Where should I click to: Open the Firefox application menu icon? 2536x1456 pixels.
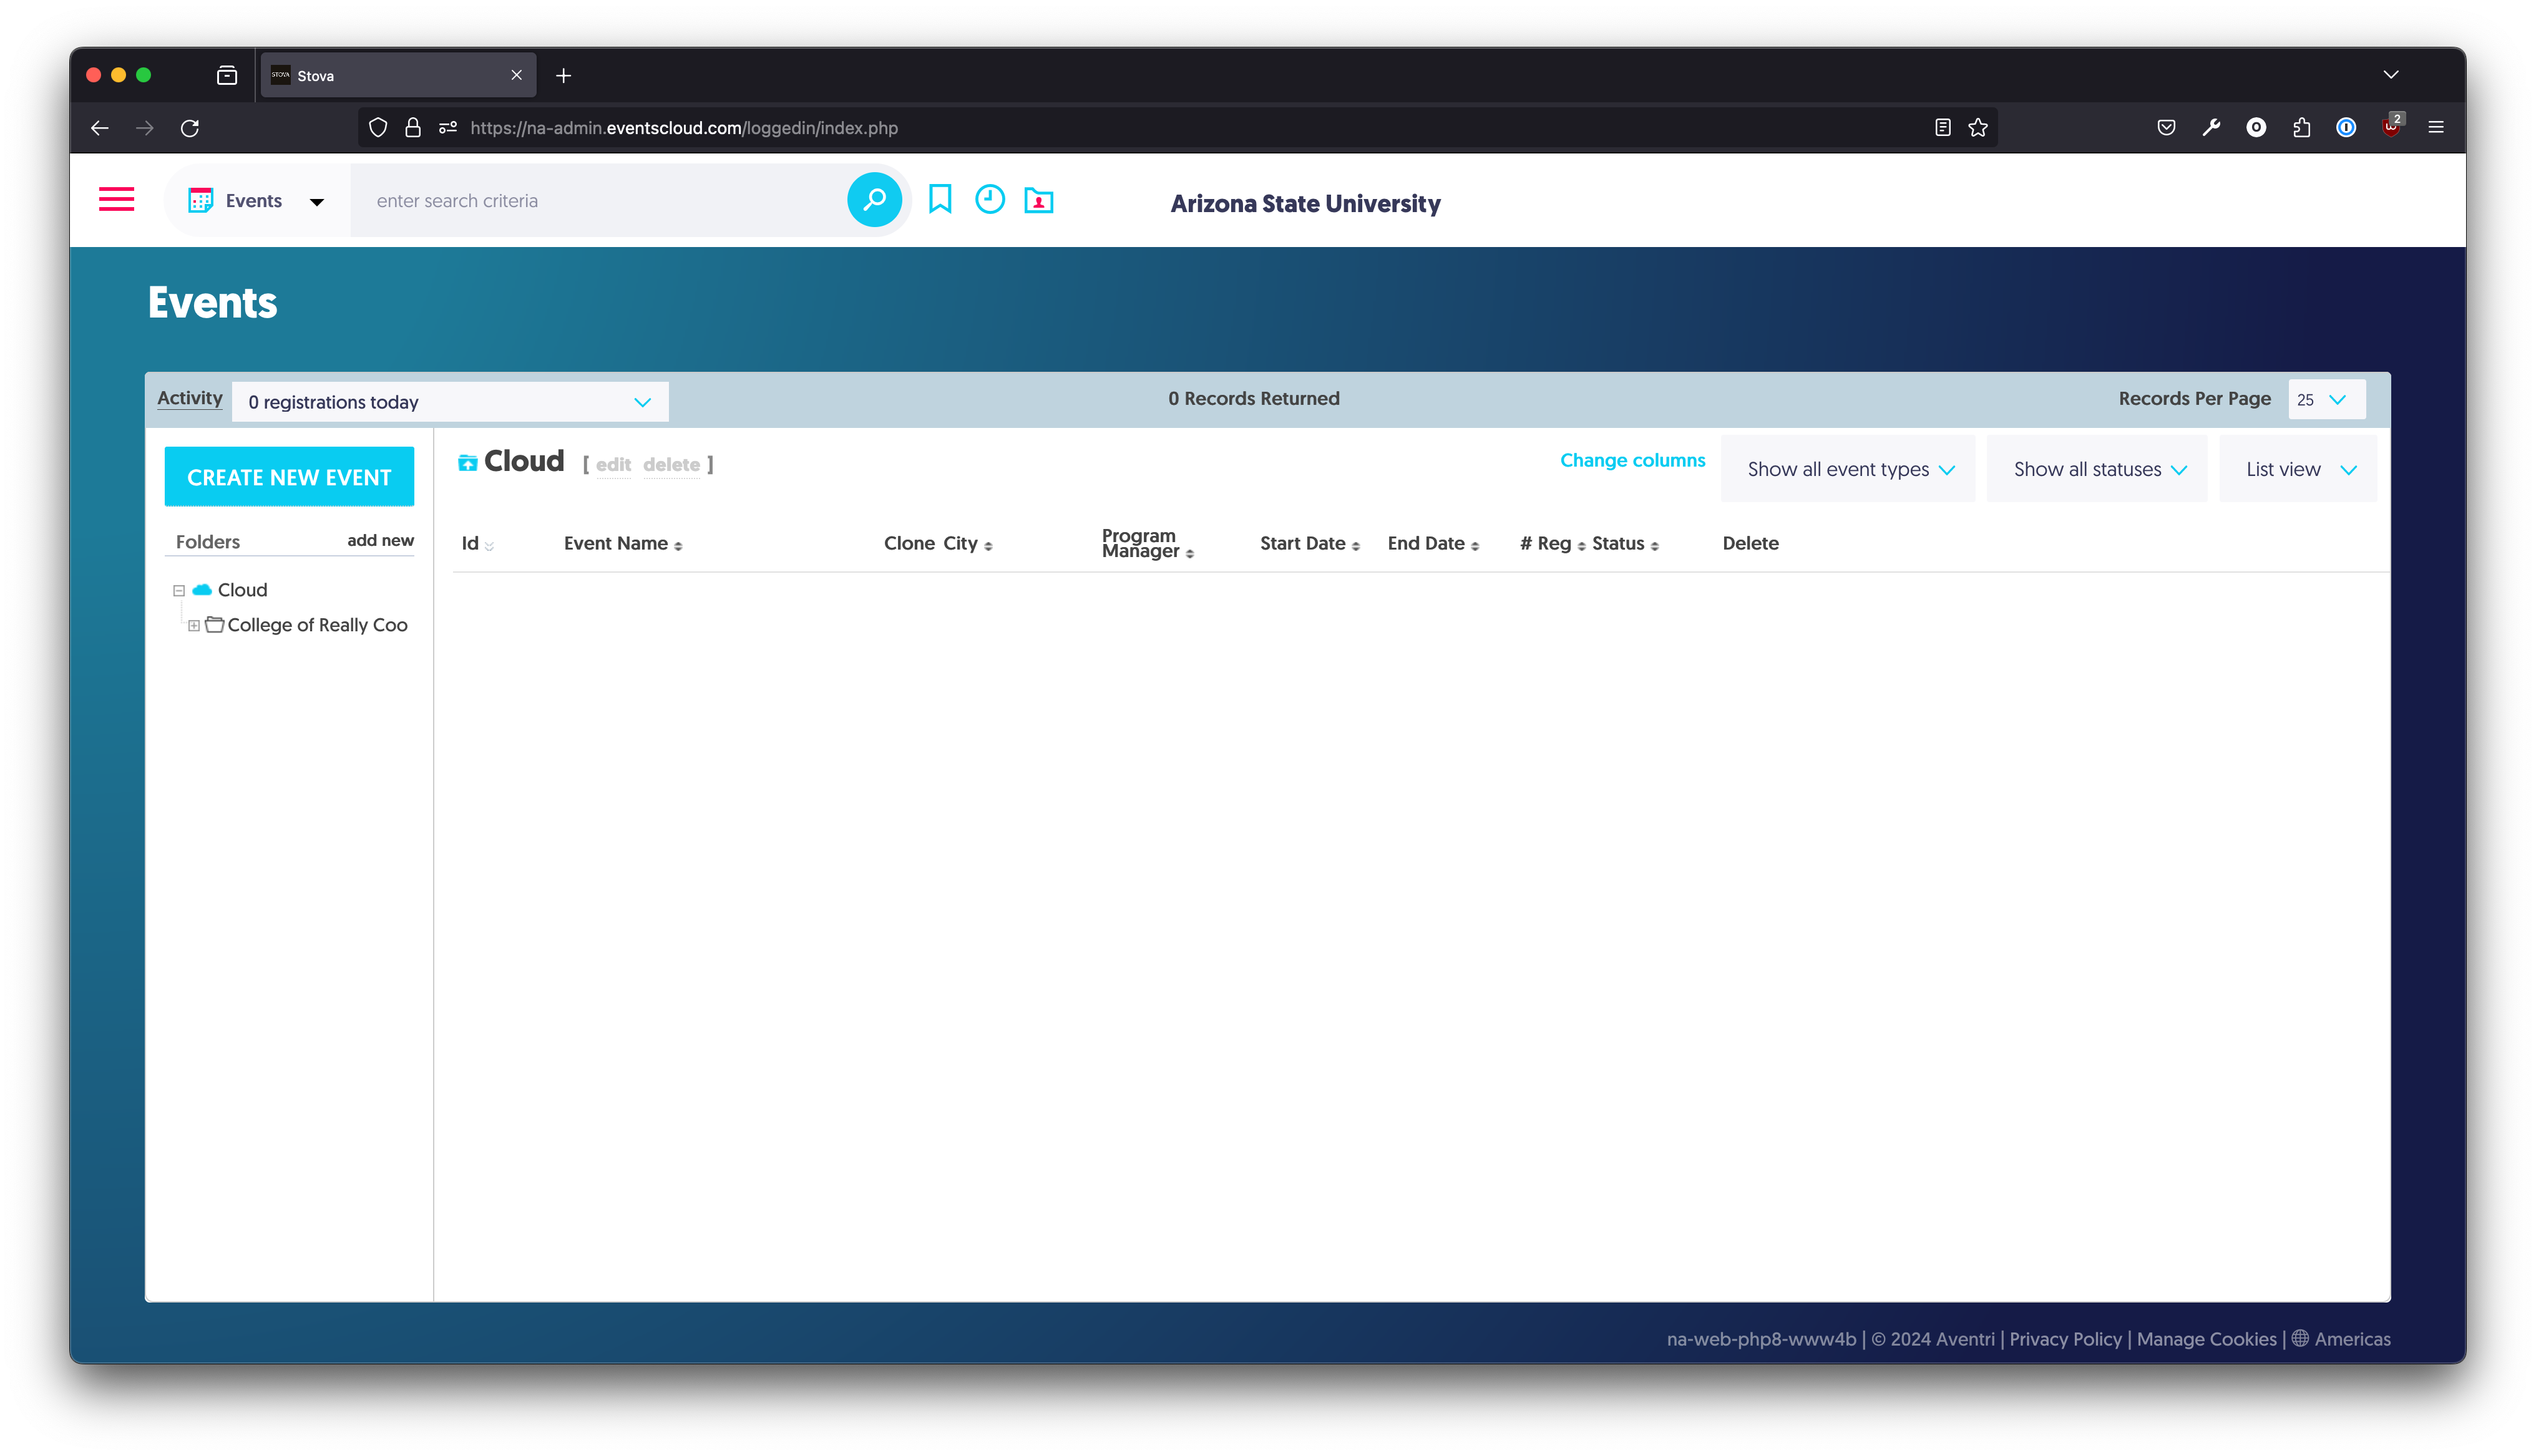2436,128
